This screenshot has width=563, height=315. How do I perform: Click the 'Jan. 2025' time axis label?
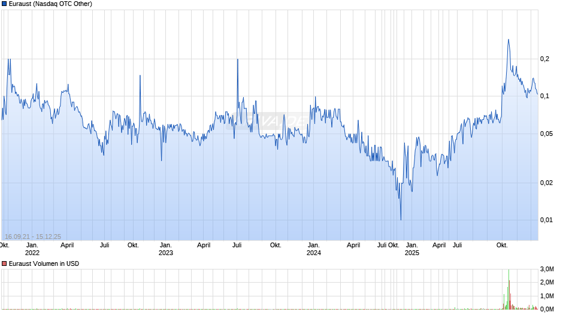(412, 249)
